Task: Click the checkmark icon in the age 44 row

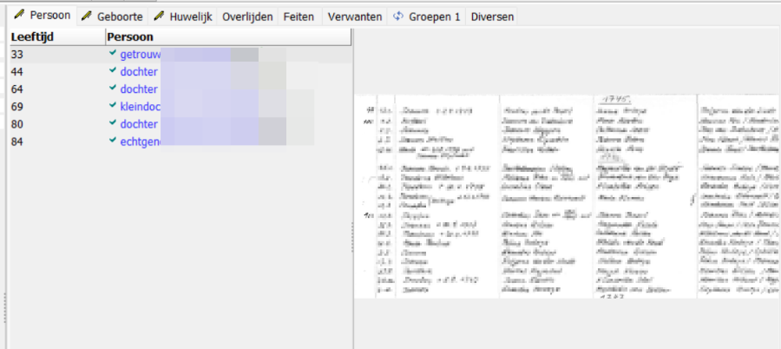Action: coord(113,71)
